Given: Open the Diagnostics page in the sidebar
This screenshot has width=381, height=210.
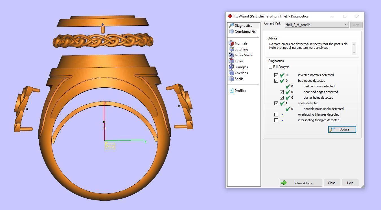Looking at the screenshot, I should [x=243, y=26].
